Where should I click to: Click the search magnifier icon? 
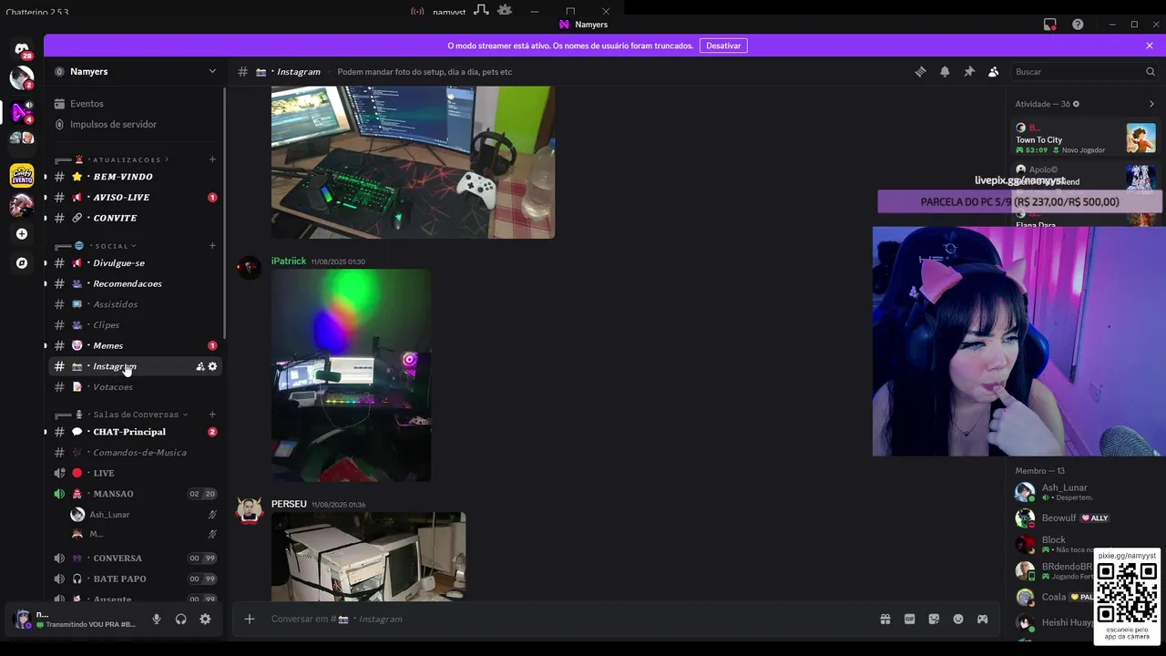[x=1151, y=72]
